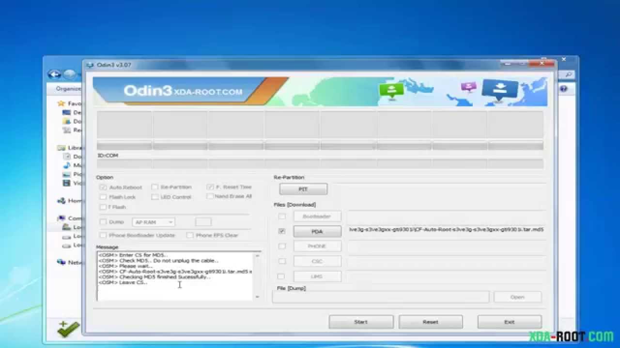
Task: Select the Videos film icon under Libraries
Action: (67, 183)
